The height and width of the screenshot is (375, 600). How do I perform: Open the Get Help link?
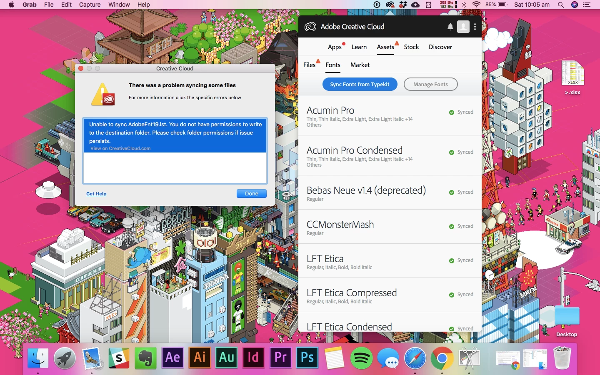pyautogui.click(x=96, y=194)
